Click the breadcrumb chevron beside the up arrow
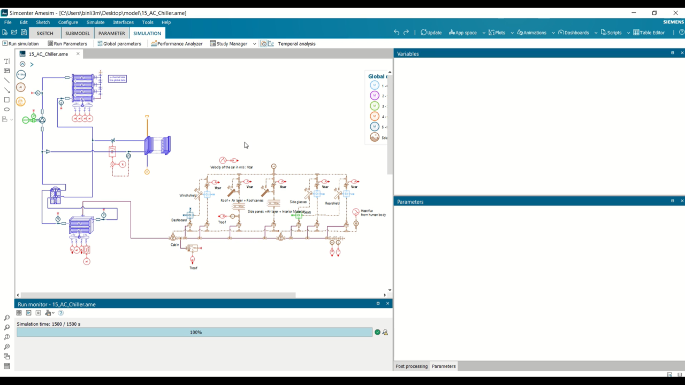685x385 pixels. tap(32, 64)
